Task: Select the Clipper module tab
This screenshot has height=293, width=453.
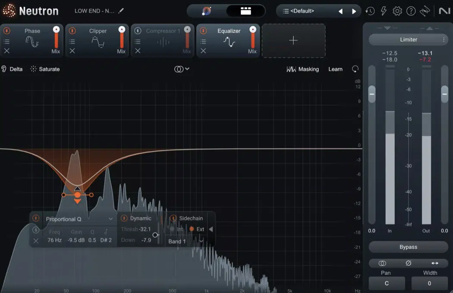Action: click(x=98, y=41)
